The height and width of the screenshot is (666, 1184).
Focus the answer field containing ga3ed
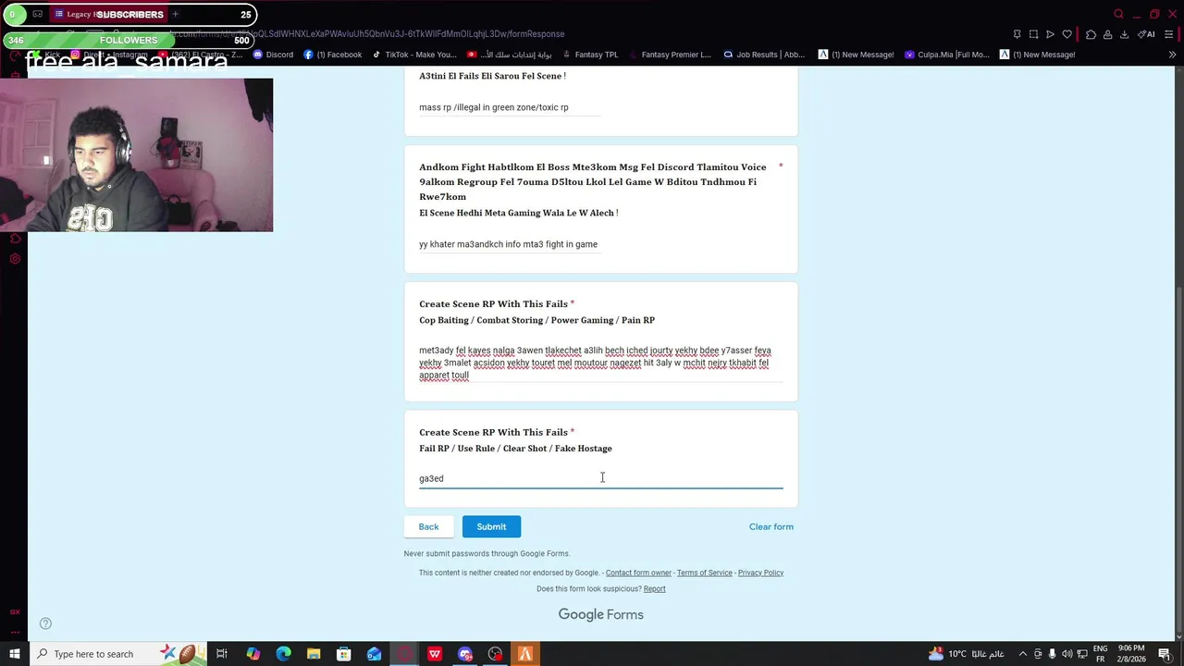coord(600,478)
